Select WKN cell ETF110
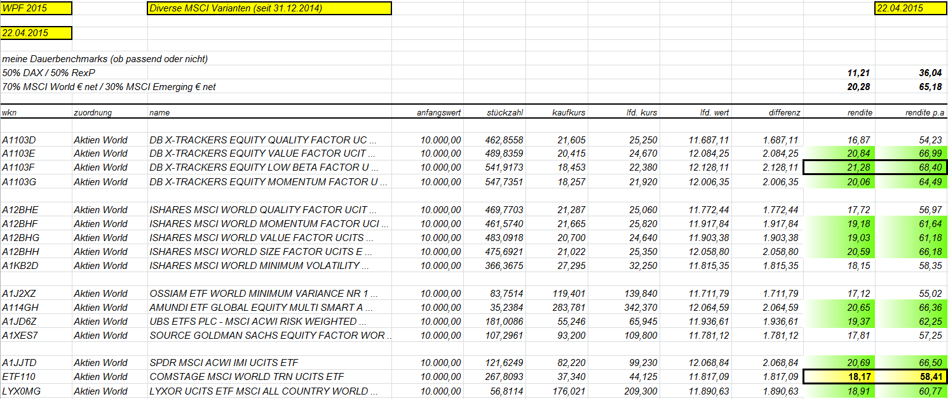Screen dimensions: 948x399 click(18, 377)
